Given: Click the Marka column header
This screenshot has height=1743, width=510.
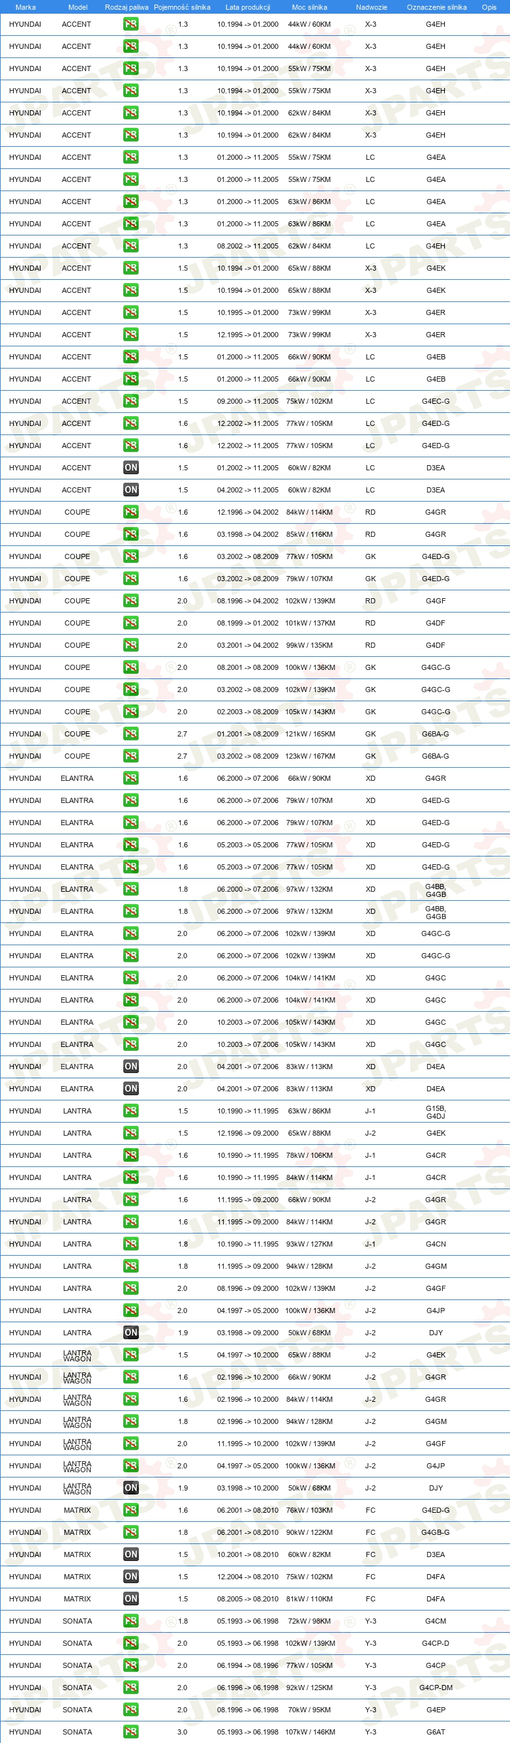Looking at the screenshot, I should [x=25, y=7].
